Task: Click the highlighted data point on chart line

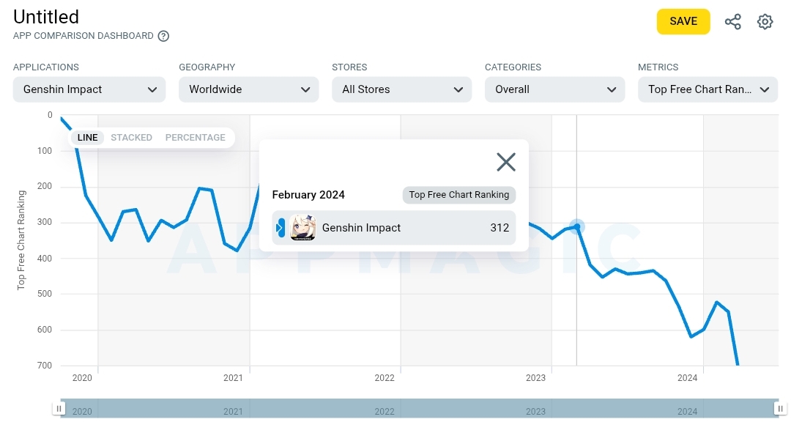Action: 576,226
